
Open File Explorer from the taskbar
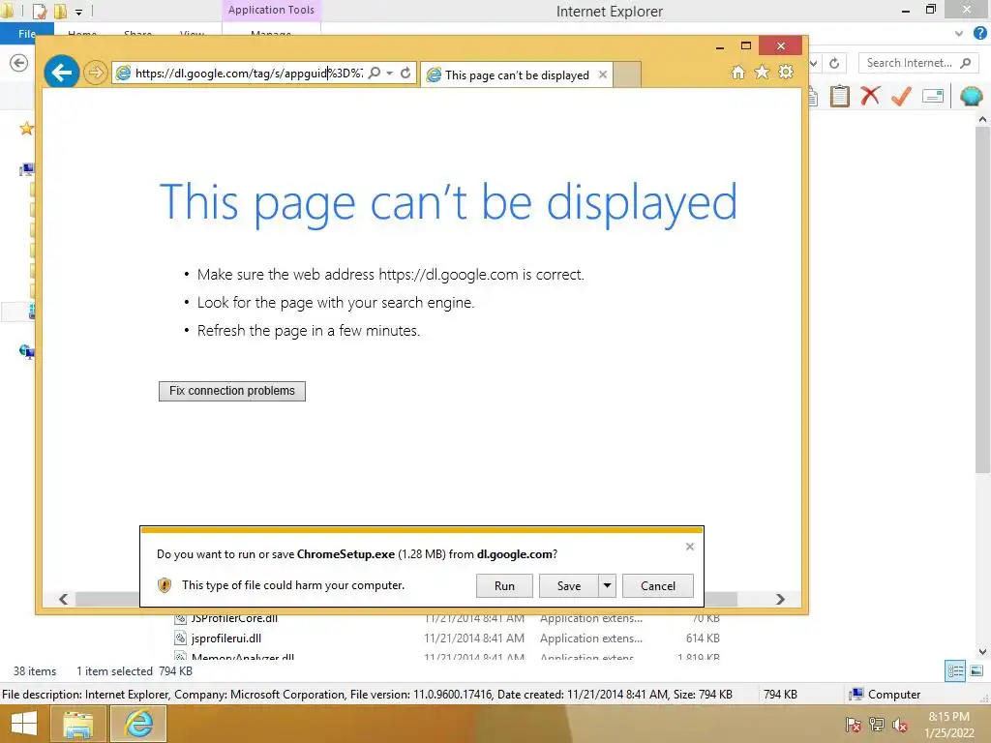coord(77,724)
